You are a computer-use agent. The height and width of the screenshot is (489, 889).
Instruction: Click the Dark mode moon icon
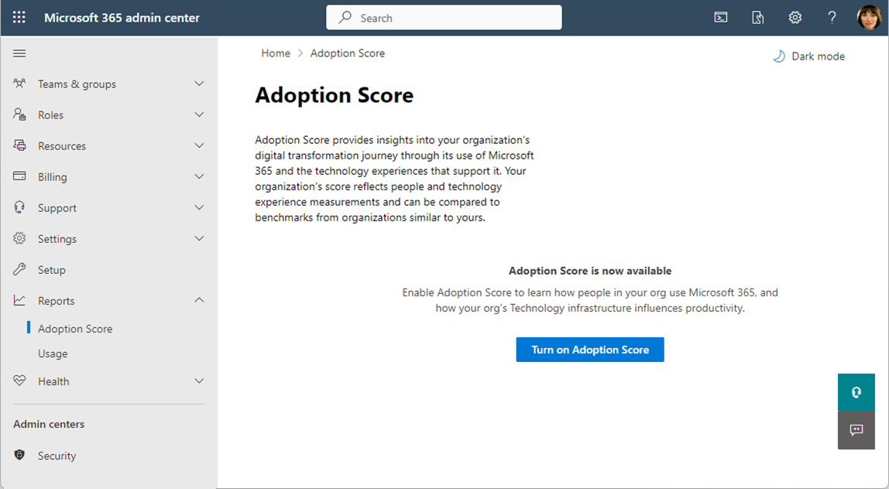tap(779, 56)
